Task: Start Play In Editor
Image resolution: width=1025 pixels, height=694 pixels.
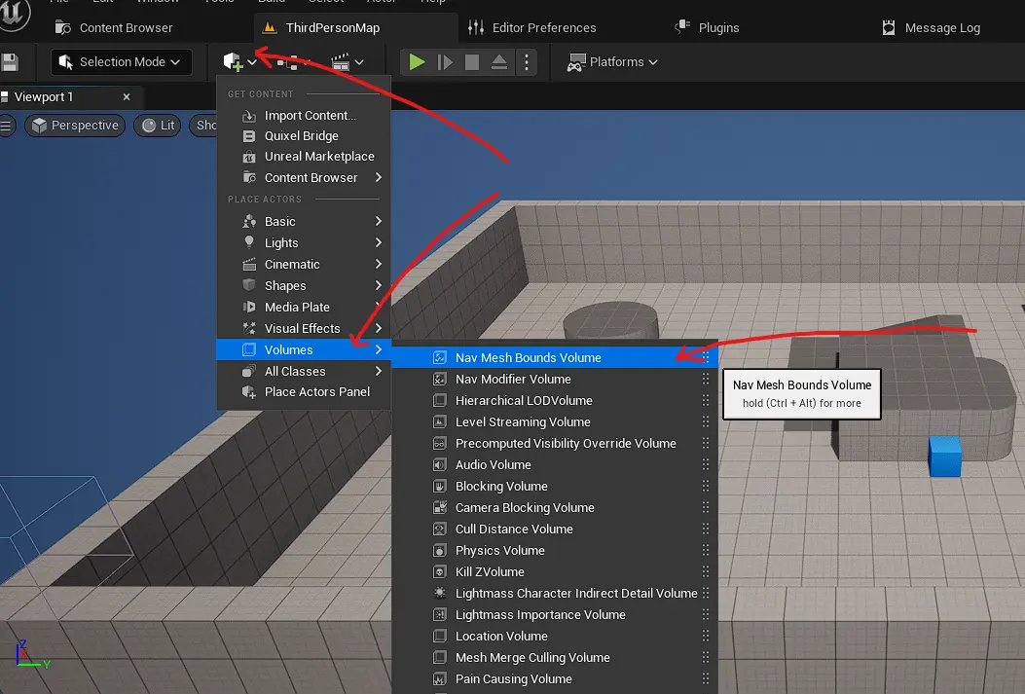Action: (417, 61)
